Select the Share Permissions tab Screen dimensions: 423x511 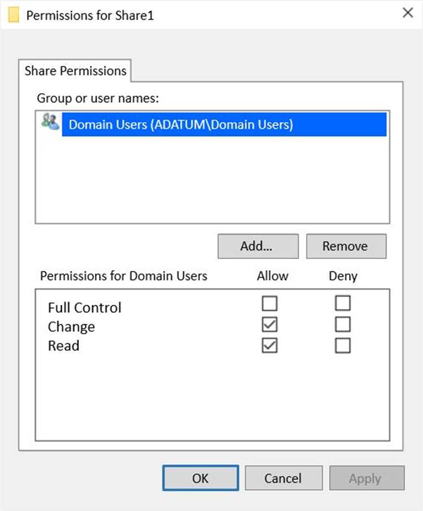point(76,71)
